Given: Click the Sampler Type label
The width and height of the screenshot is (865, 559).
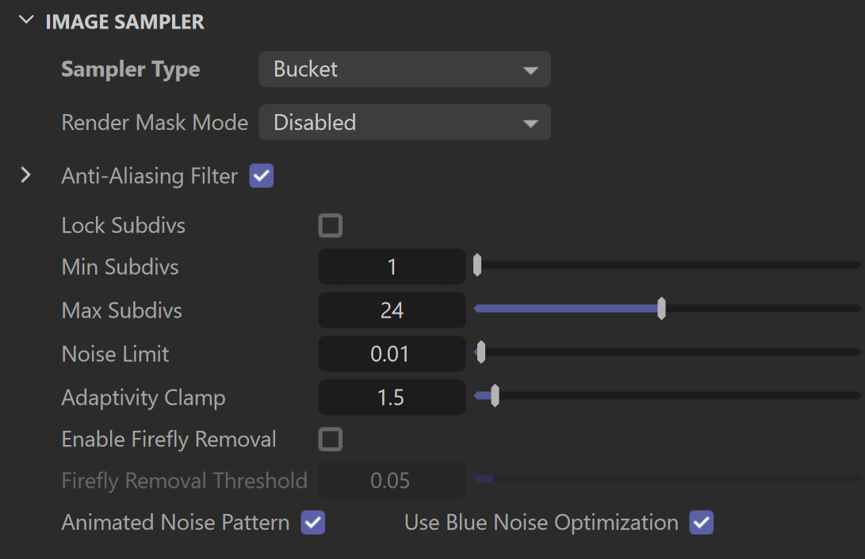Looking at the screenshot, I should point(130,70).
